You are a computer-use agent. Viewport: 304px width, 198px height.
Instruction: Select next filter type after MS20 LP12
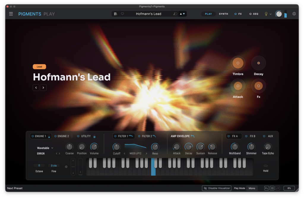point(146,154)
